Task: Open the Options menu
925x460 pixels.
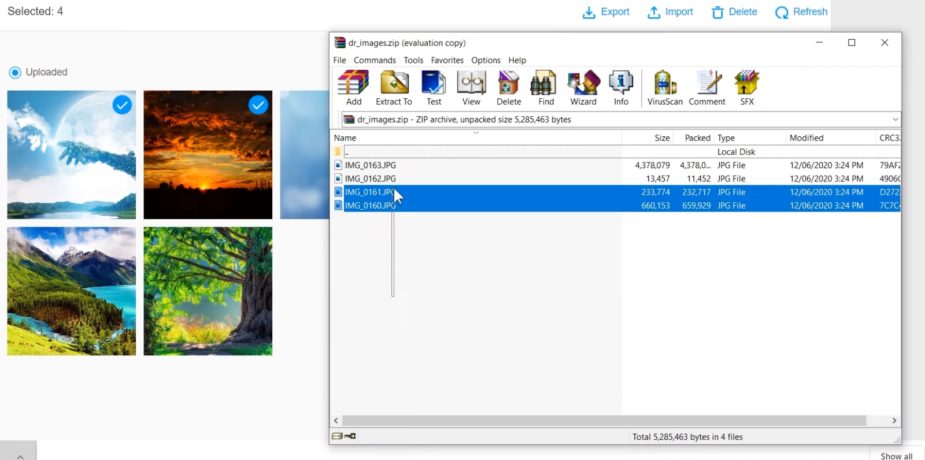Action: [486, 60]
